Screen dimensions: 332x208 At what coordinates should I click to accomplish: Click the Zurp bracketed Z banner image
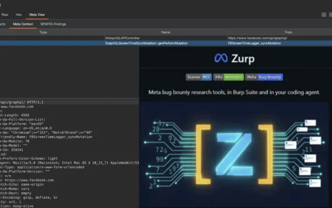click(x=234, y=154)
